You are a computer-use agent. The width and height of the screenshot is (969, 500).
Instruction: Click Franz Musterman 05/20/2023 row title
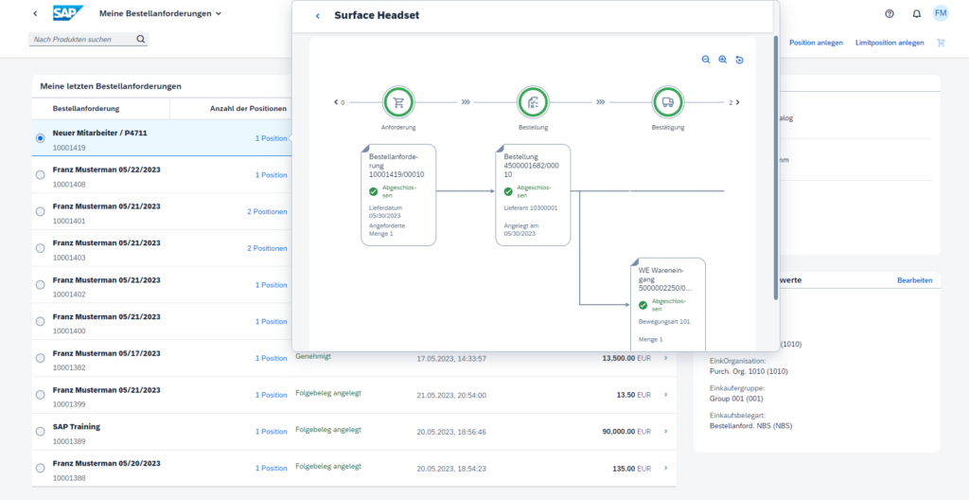106,463
